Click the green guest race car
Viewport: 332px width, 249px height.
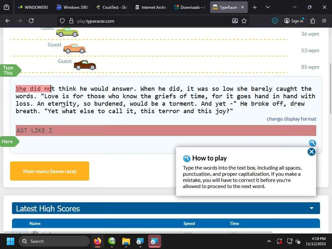67,32
